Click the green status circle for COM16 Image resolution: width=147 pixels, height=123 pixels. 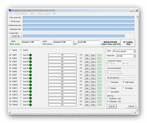tap(30, 105)
